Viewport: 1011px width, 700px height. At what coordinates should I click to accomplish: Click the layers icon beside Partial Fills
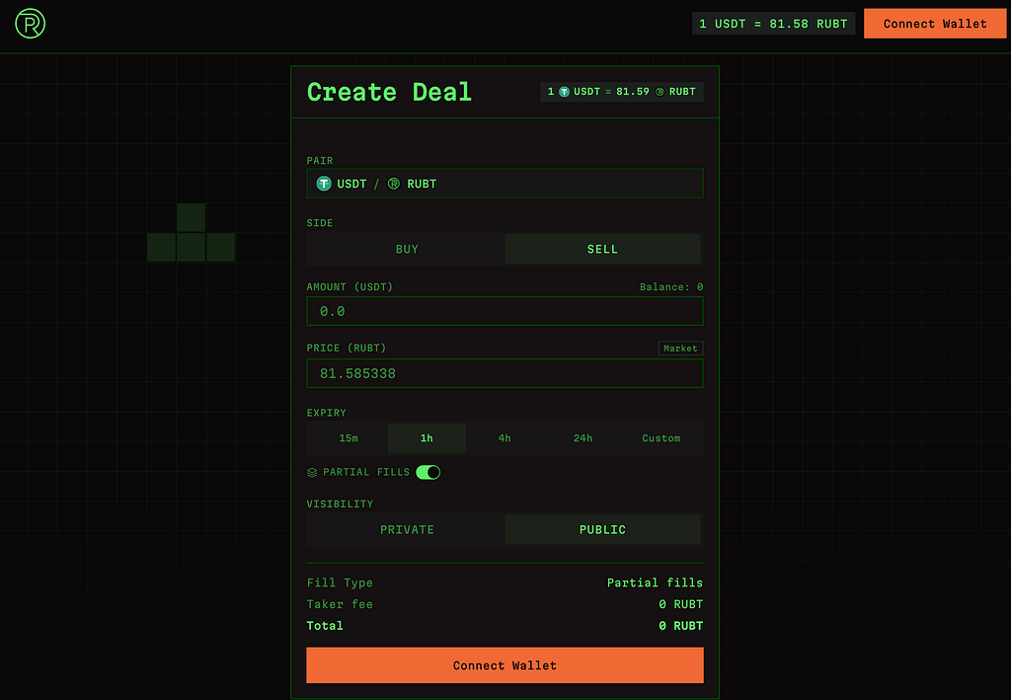point(312,473)
